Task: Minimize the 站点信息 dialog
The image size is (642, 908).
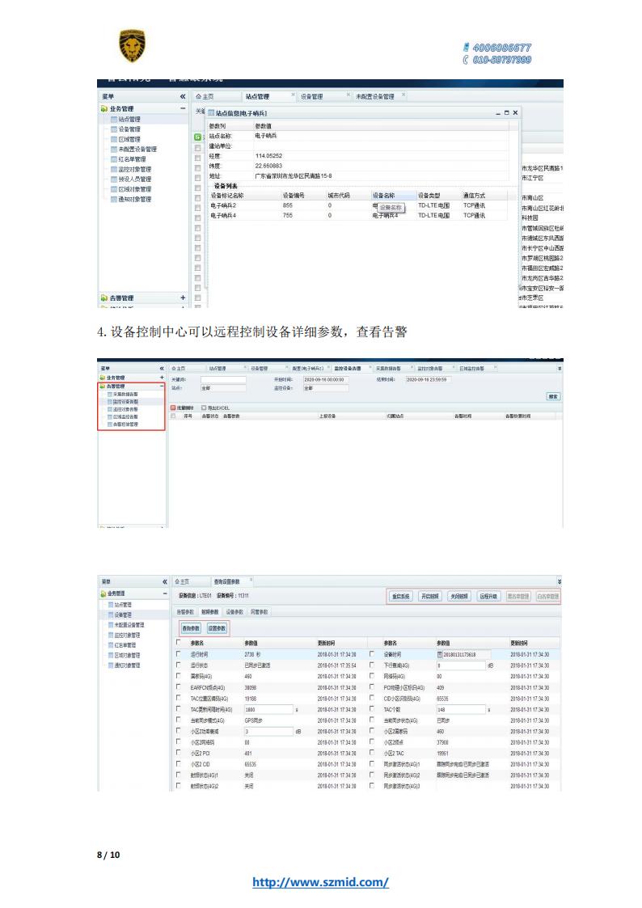Action: coord(498,113)
